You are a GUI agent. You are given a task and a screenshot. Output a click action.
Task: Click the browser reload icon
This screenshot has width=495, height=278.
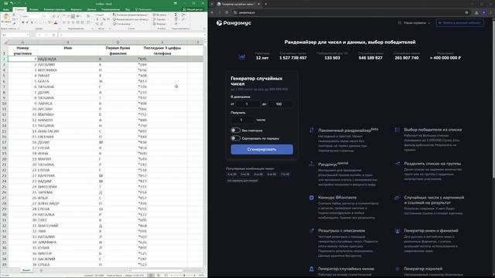(227, 12)
